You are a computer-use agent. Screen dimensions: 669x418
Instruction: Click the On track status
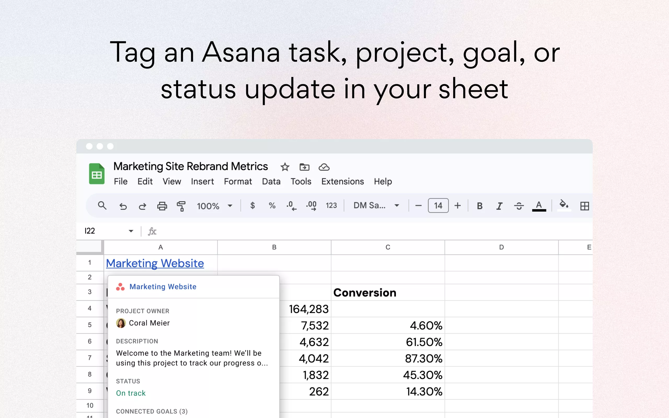click(131, 393)
